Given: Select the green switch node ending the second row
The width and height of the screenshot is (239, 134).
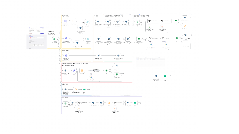Looking at the screenshot, I should [x=139, y=39].
